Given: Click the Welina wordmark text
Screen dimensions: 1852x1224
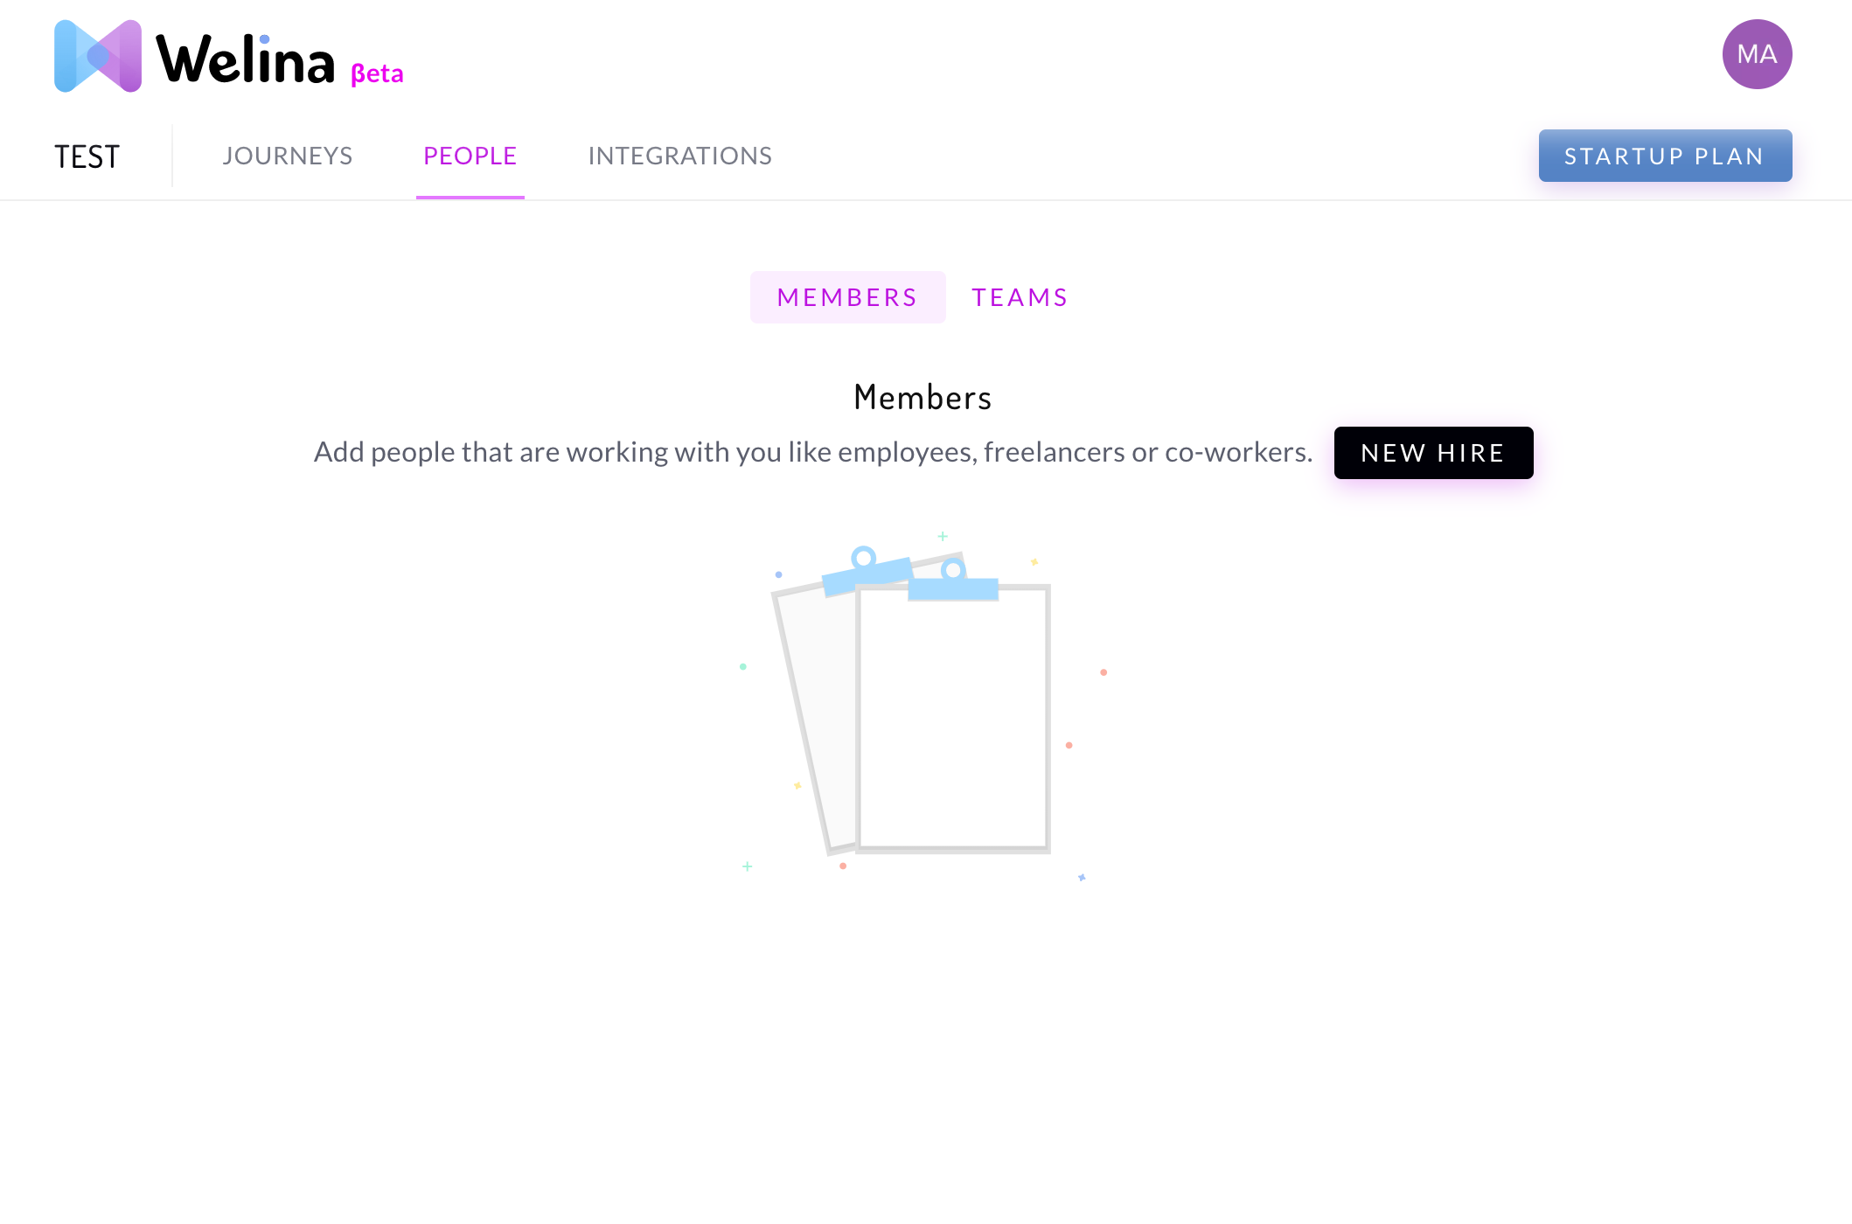Looking at the screenshot, I should click(x=245, y=59).
